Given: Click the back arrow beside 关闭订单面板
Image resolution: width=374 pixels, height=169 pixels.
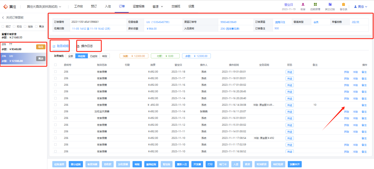Looking at the screenshot, I should pos(3,18).
